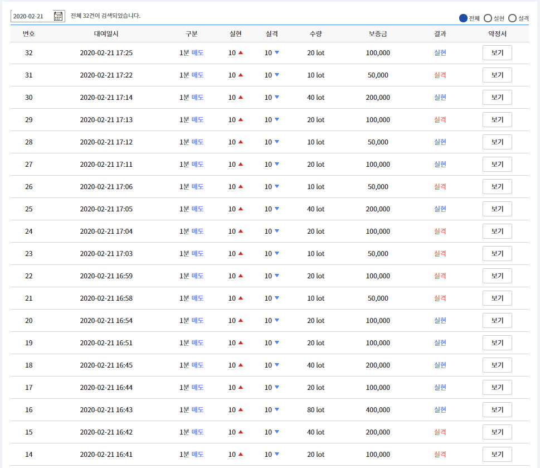The image size is (540, 468).
Task: Click the 수량 column header
Action: (x=316, y=34)
